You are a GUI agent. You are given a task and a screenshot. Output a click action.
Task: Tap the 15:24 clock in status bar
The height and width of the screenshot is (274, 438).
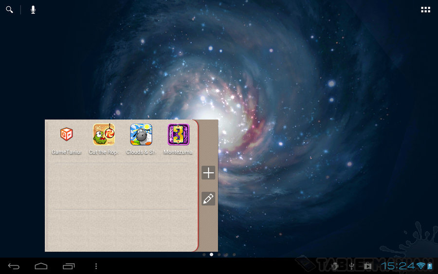click(398, 266)
